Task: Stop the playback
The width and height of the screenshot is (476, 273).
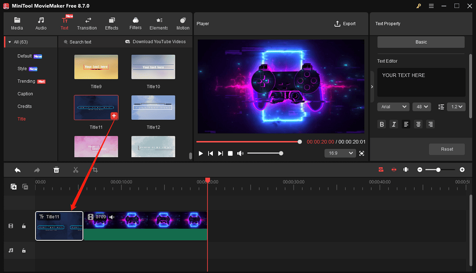Action: (x=230, y=154)
